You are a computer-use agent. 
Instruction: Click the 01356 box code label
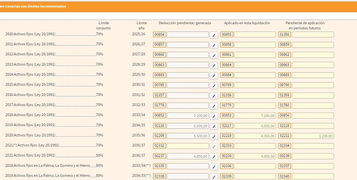coord(284,35)
